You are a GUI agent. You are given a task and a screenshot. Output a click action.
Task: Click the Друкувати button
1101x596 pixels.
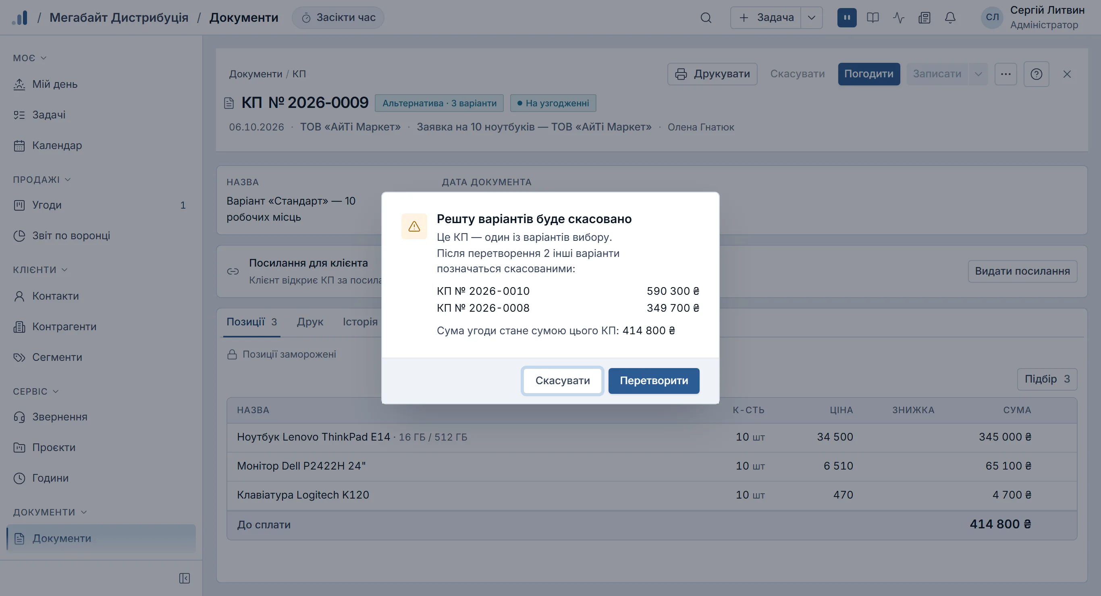(712, 74)
